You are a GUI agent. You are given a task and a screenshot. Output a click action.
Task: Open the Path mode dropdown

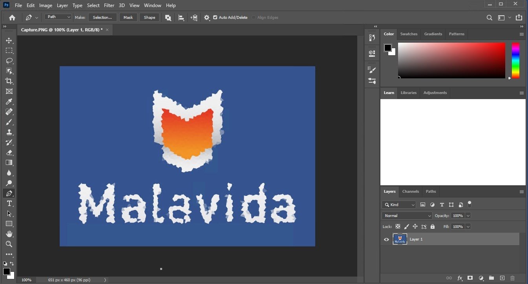click(58, 17)
